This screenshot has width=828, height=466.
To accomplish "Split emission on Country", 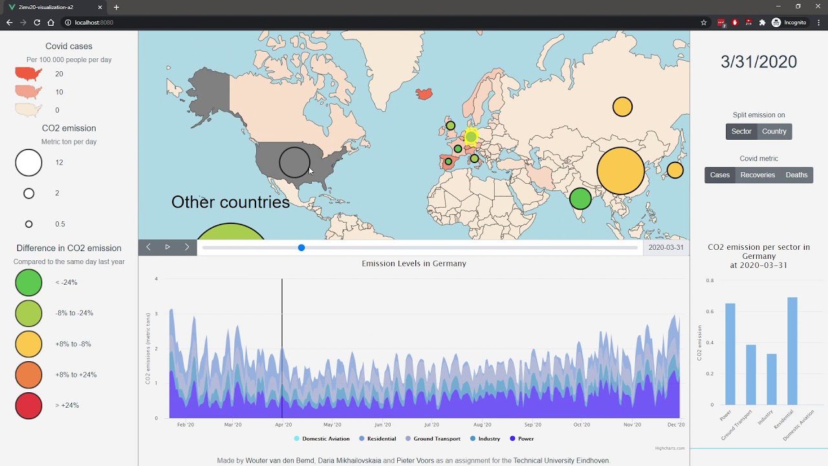I will (x=774, y=131).
